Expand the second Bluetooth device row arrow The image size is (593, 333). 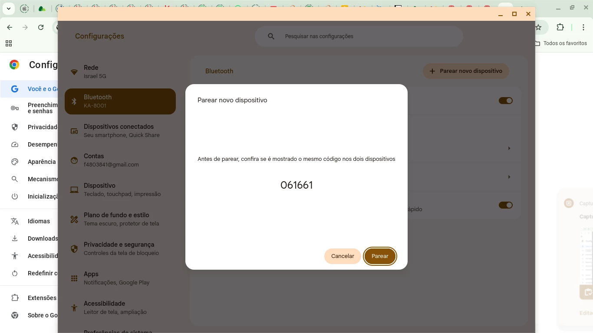click(x=509, y=177)
